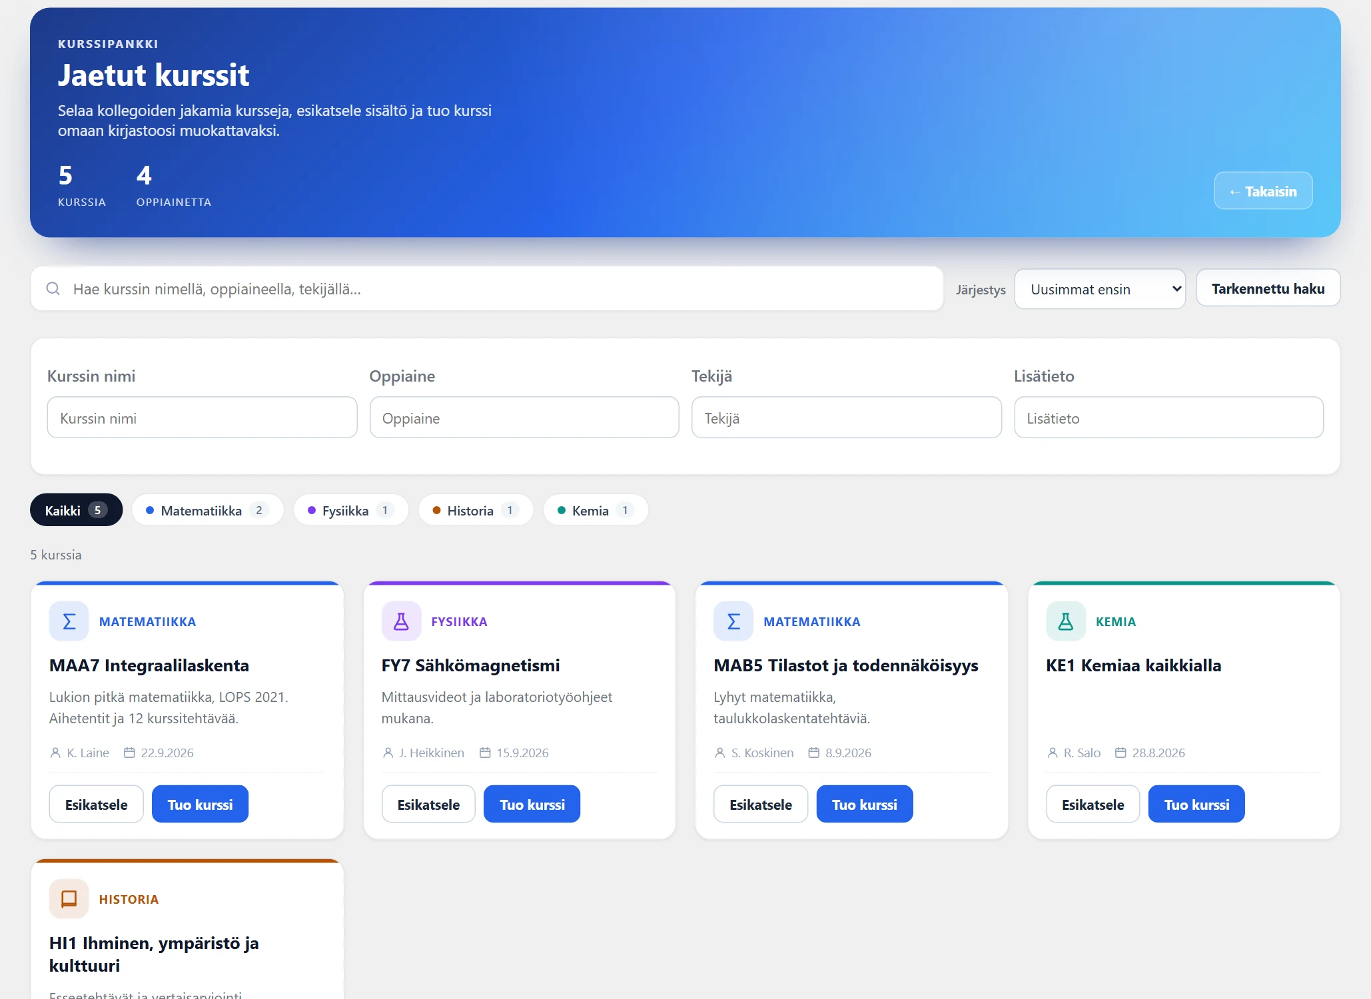Image resolution: width=1371 pixels, height=999 pixels.
Task: Click the magnifier icon in search bar
Action: tap(53, 288)
